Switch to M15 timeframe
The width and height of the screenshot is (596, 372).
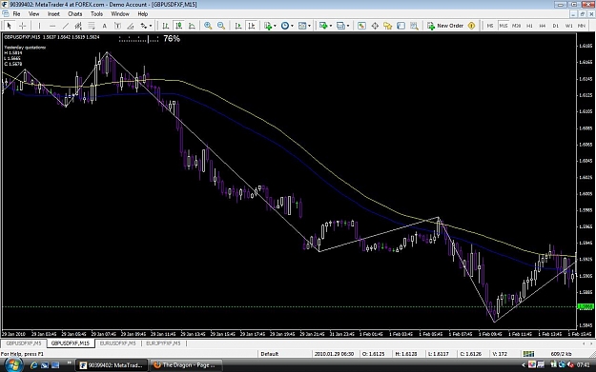point(504,26)
